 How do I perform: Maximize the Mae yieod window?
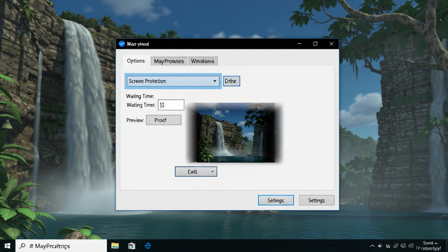click(315, 44)
